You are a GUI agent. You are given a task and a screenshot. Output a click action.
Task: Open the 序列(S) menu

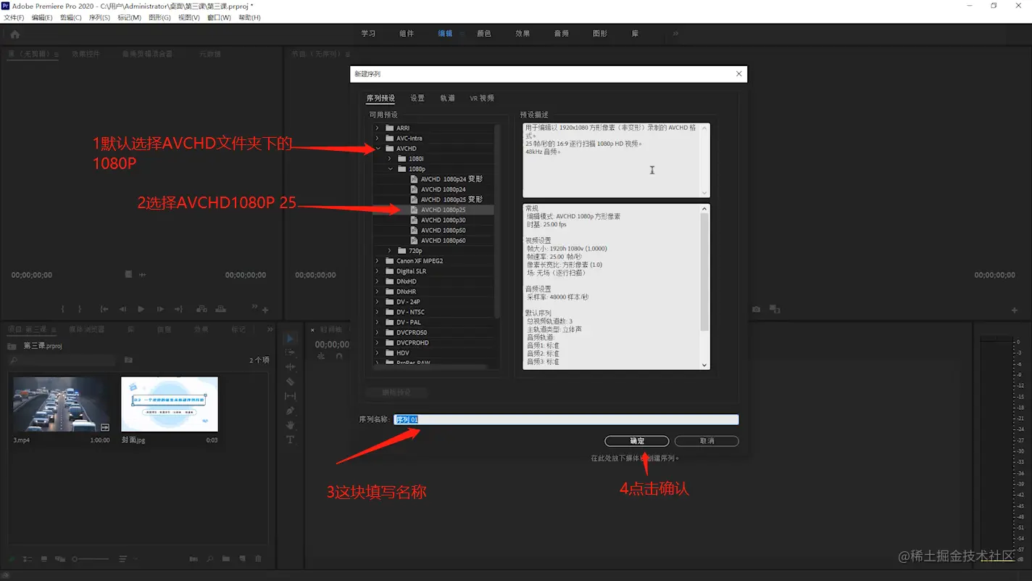tap(99, 17)
